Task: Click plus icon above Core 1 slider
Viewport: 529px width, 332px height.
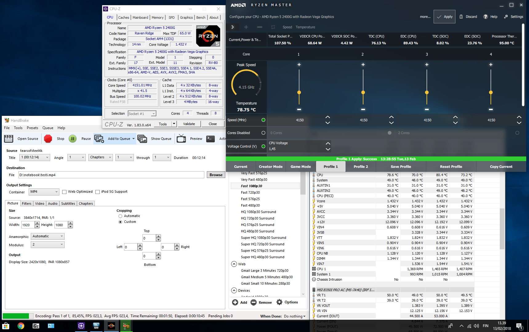Action: point(299,65)
